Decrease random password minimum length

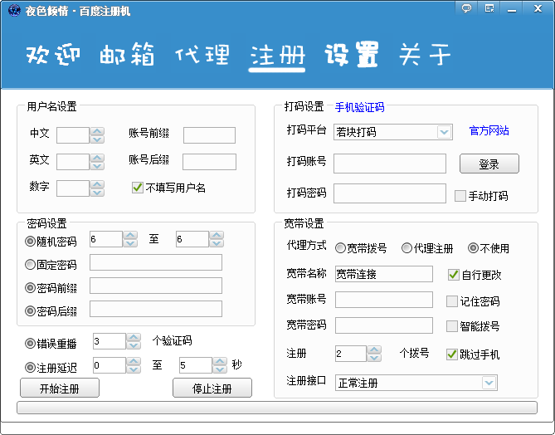[x=130, y=243]
